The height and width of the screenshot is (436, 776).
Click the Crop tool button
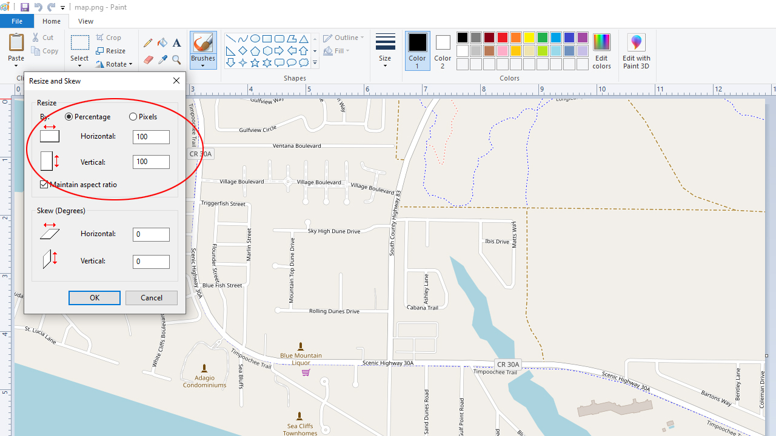click(109, 38)
